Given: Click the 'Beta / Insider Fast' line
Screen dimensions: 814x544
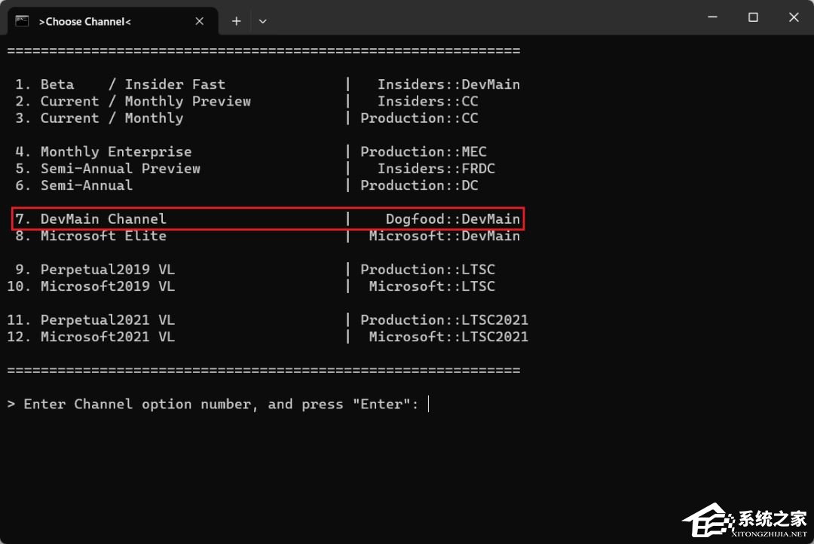Looking at the screenshot, I should click(268, 84).
